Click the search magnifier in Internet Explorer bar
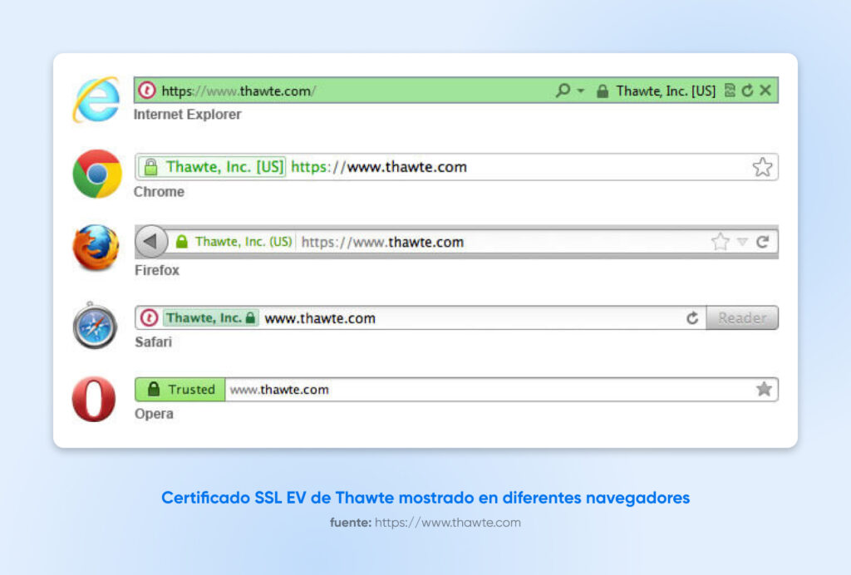The height and width of the screenshot is (575, 851). (563, 91)
